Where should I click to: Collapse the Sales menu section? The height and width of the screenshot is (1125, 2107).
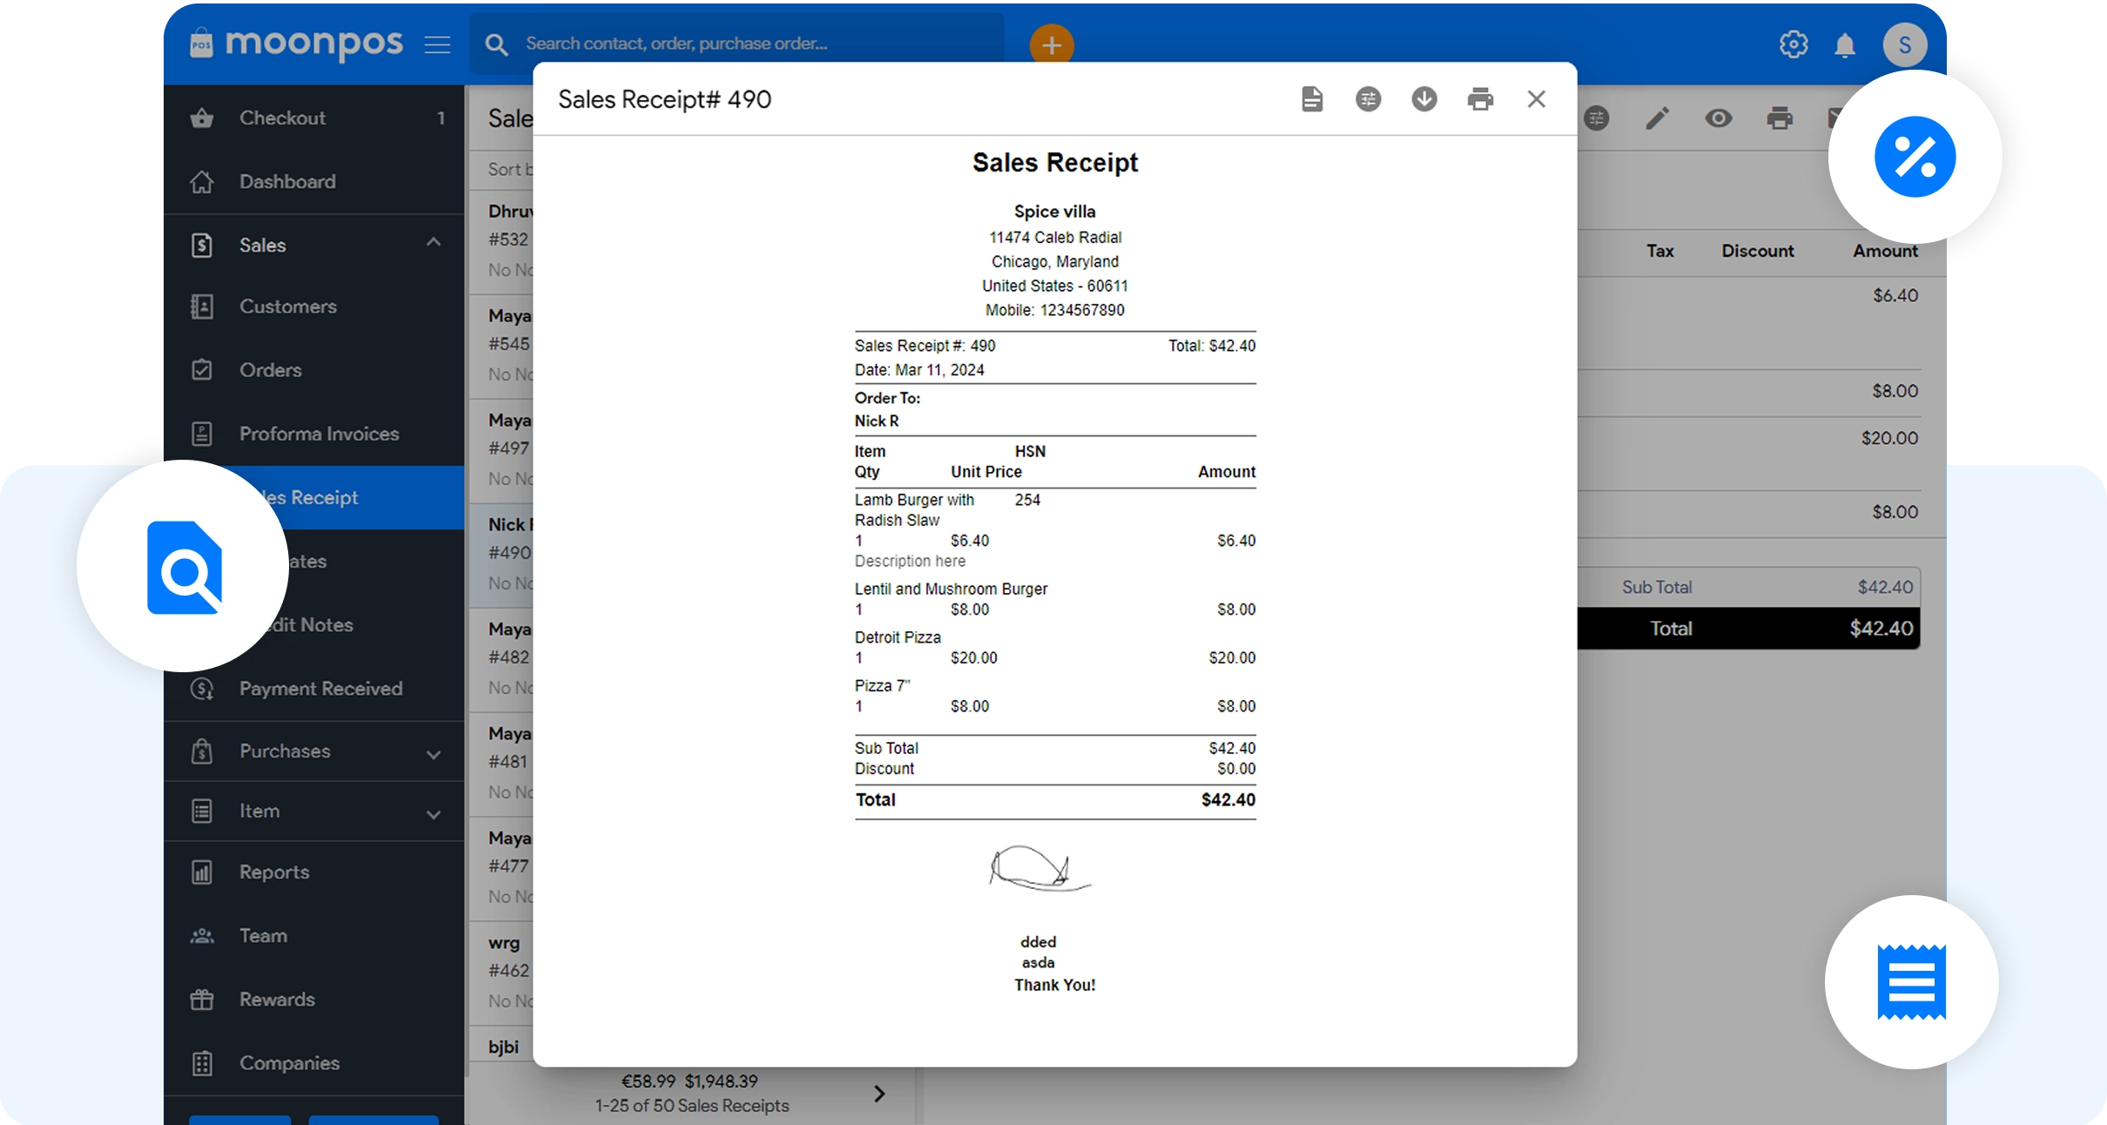(x=434, y=243)
